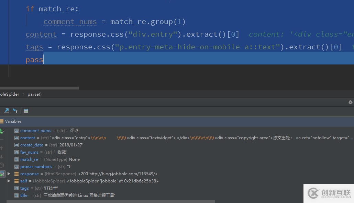354x203 pixels.
Task: Click the create_date variable row
Action: pos(31,145)
